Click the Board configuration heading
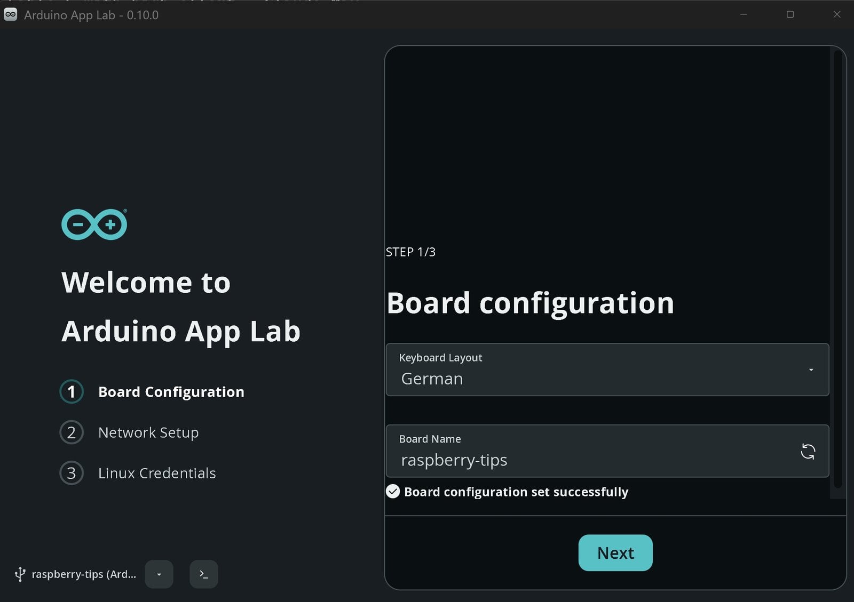Viewport: 854px width, 602px height. point(531,303)
